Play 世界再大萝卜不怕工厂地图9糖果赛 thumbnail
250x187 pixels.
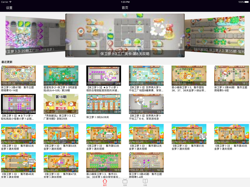pos(146,76)
